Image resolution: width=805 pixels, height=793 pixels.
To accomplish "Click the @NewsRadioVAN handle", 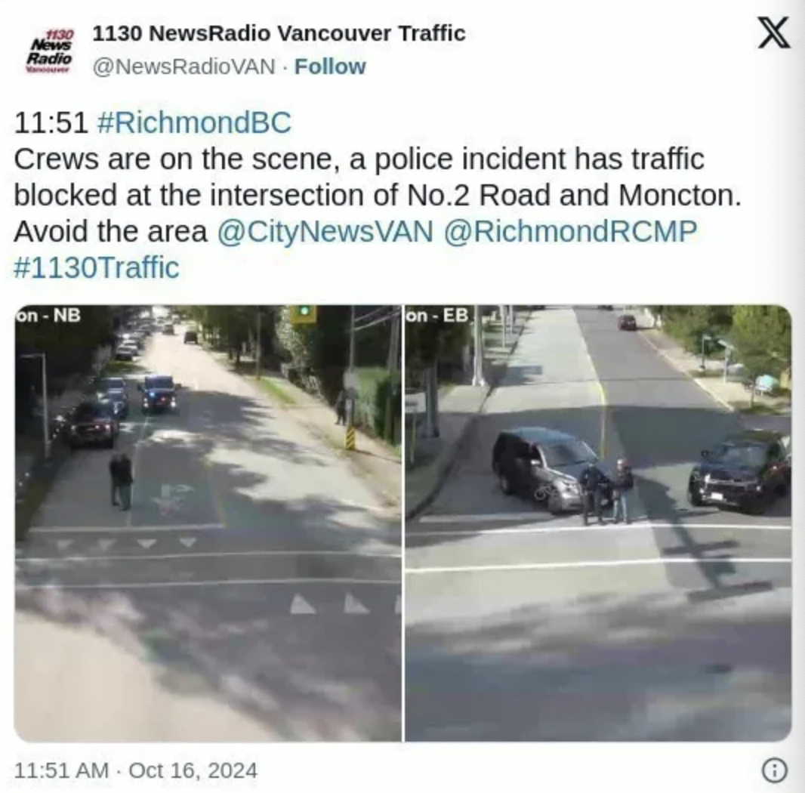I will pyautogui.click(x=184, y=66).
